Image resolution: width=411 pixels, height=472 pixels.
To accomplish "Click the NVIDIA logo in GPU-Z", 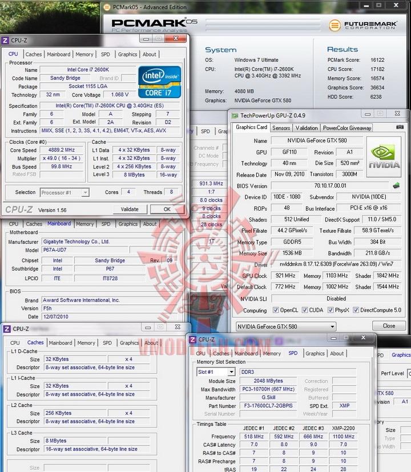I will (x=384, y=156).
